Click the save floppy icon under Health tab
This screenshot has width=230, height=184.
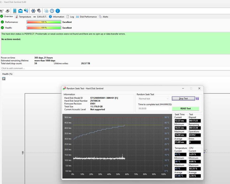click(x=4, y=79)
